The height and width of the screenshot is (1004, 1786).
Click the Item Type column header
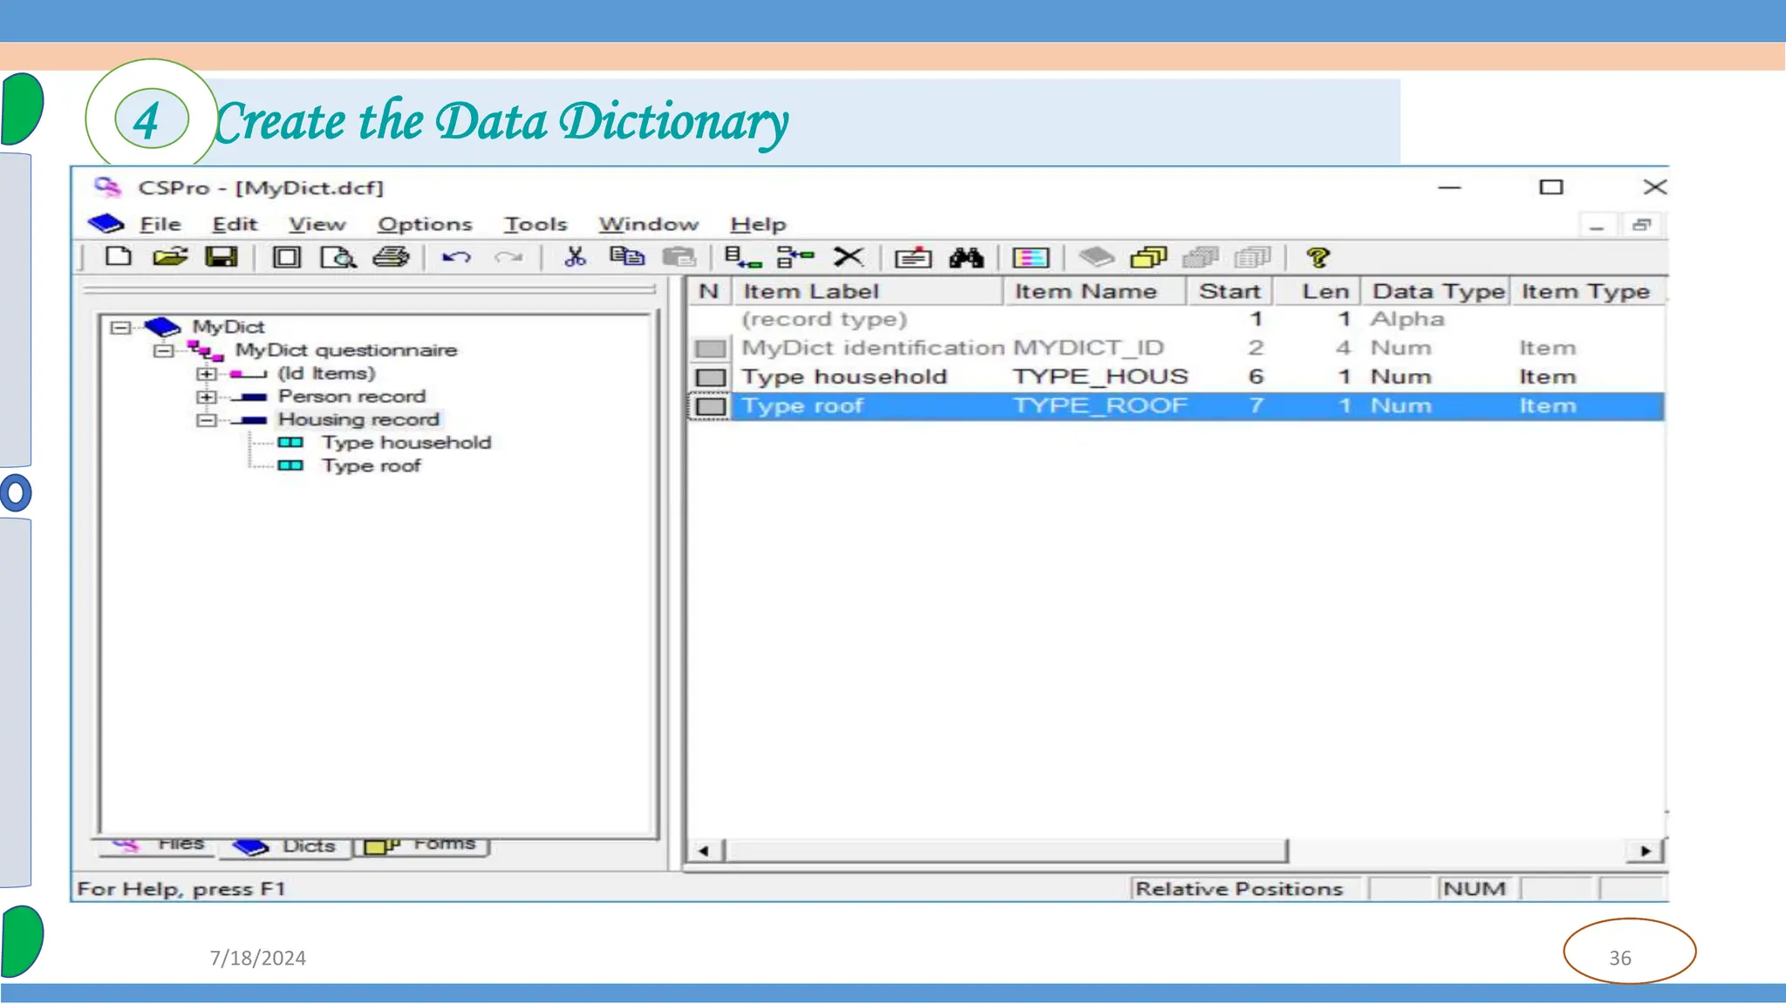[x=1587, y=291]
